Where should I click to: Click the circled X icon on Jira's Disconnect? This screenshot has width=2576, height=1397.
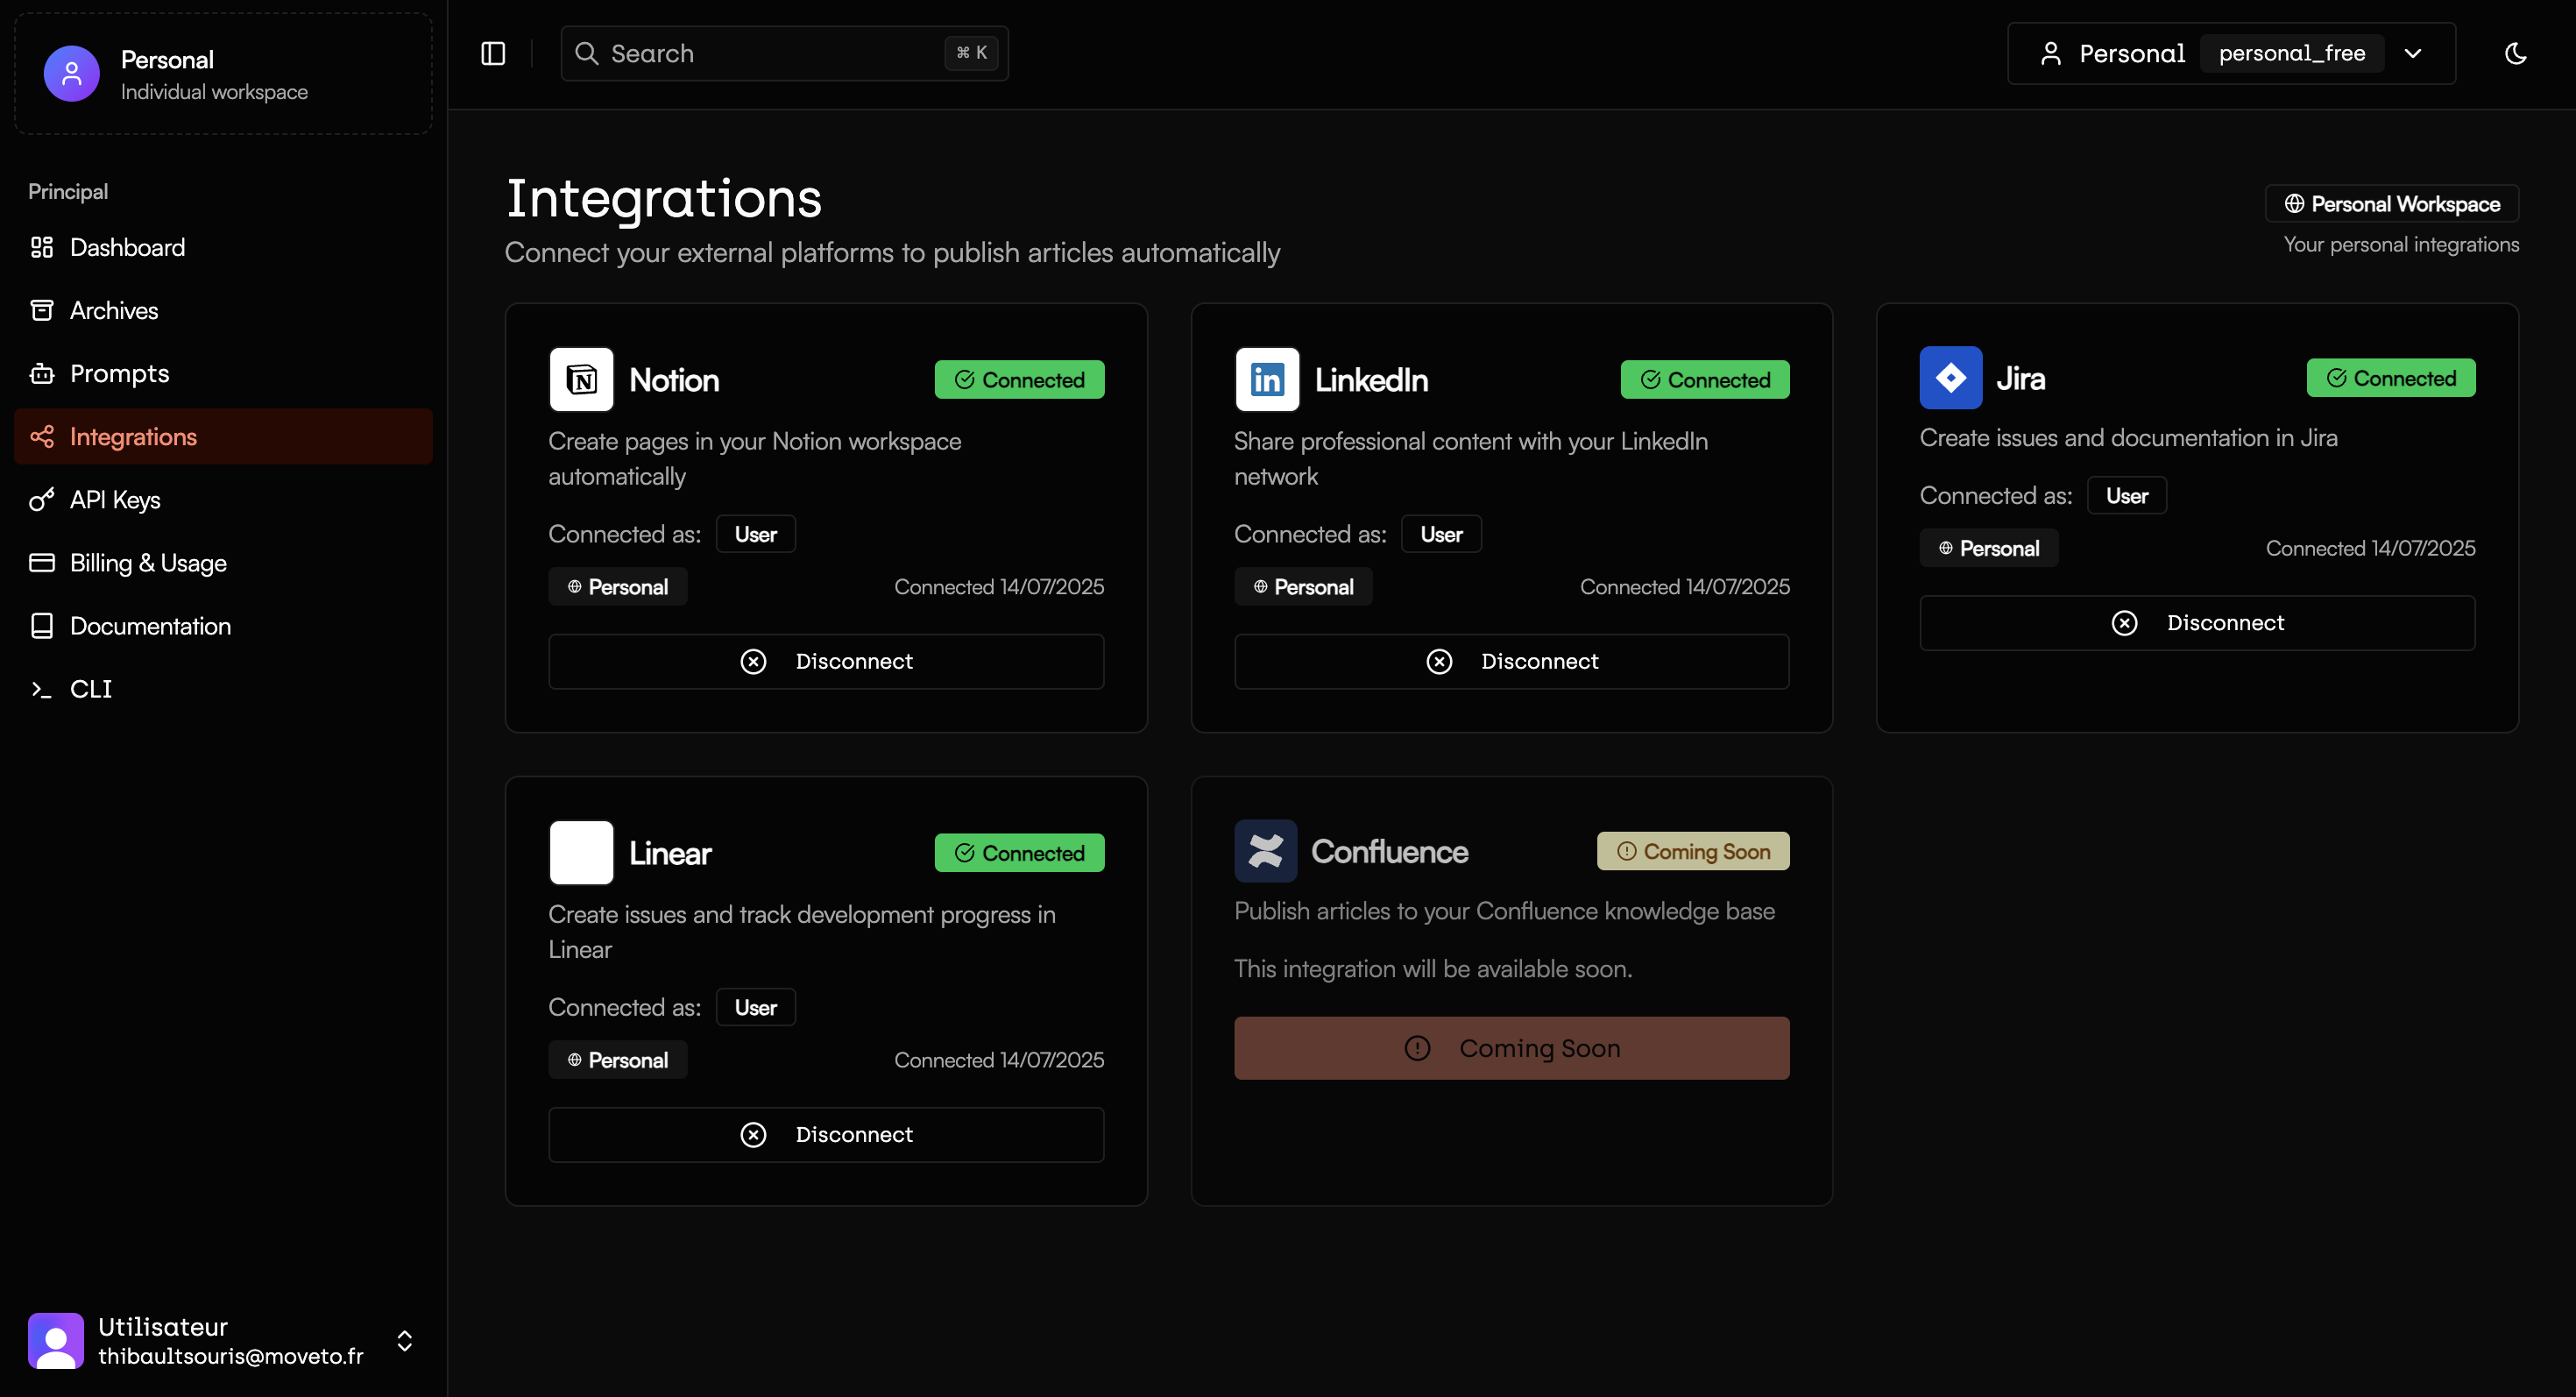coord(2125,623)
